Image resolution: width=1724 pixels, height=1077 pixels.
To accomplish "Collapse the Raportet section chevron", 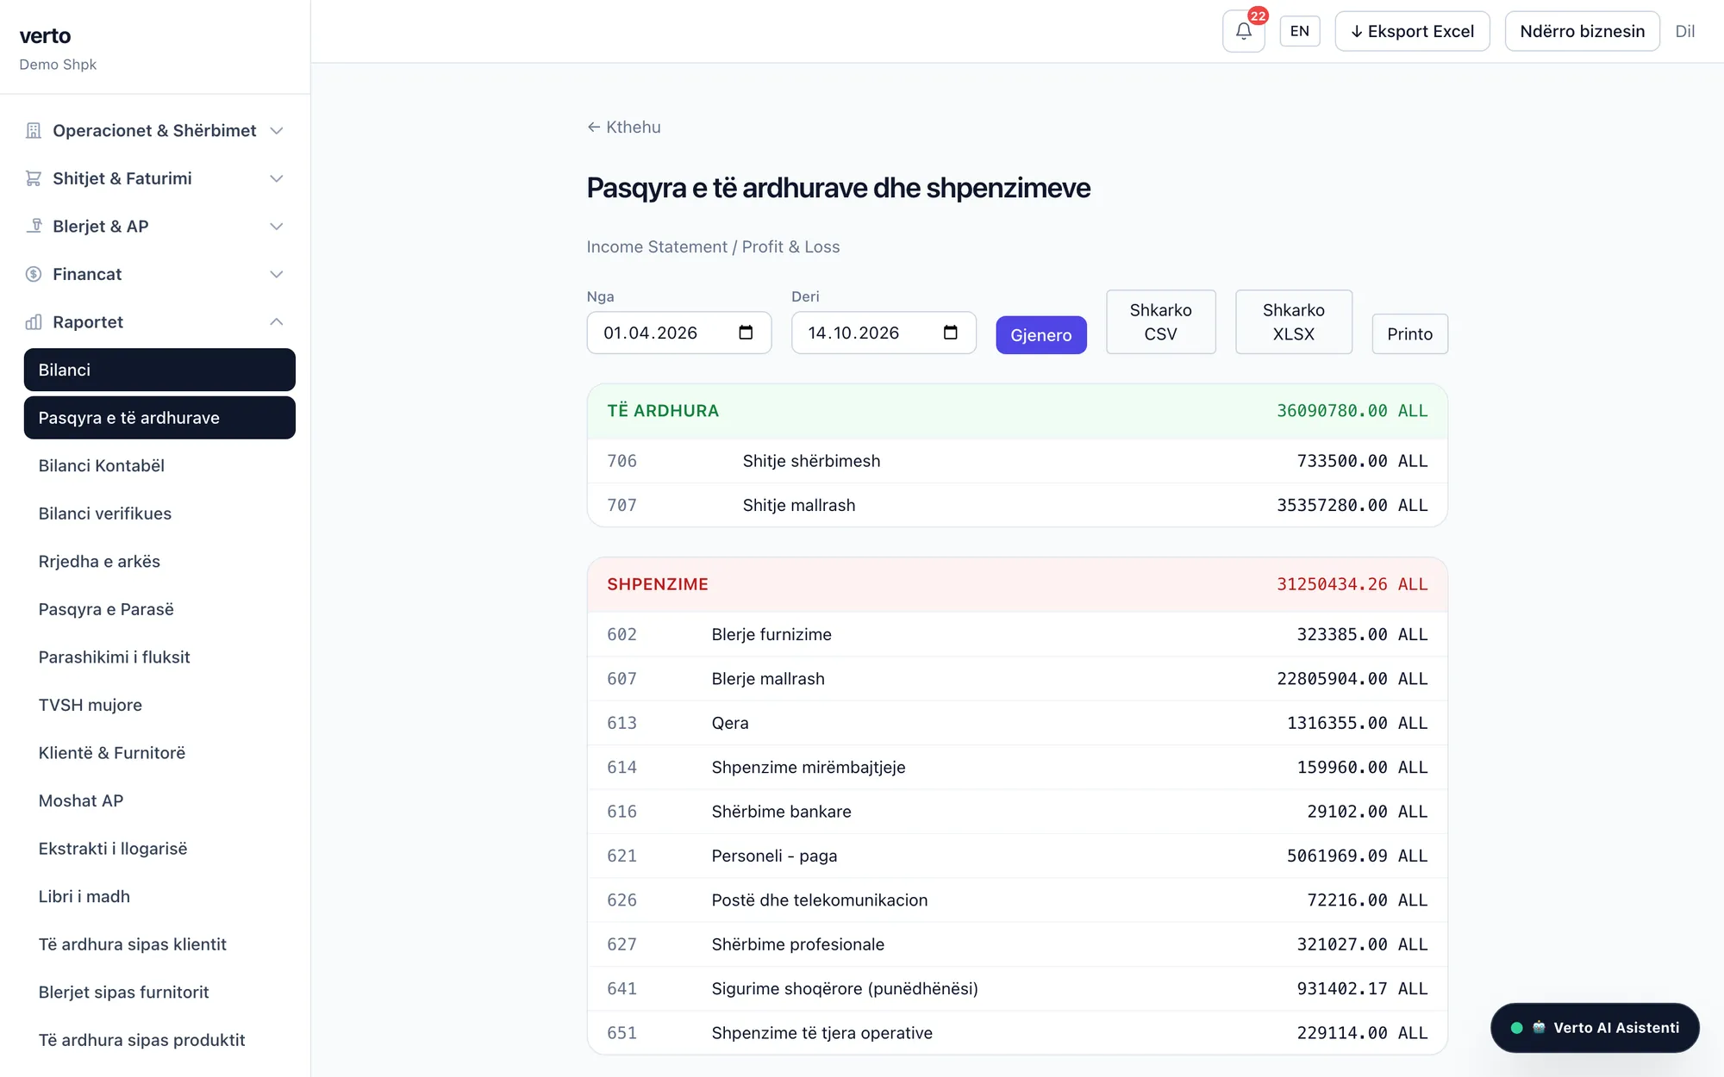I will (x=277, y=322).
